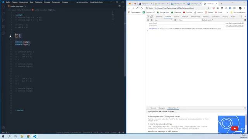Go to Chrome home page via house icon
Screen dimensions: 248x139
141,8
